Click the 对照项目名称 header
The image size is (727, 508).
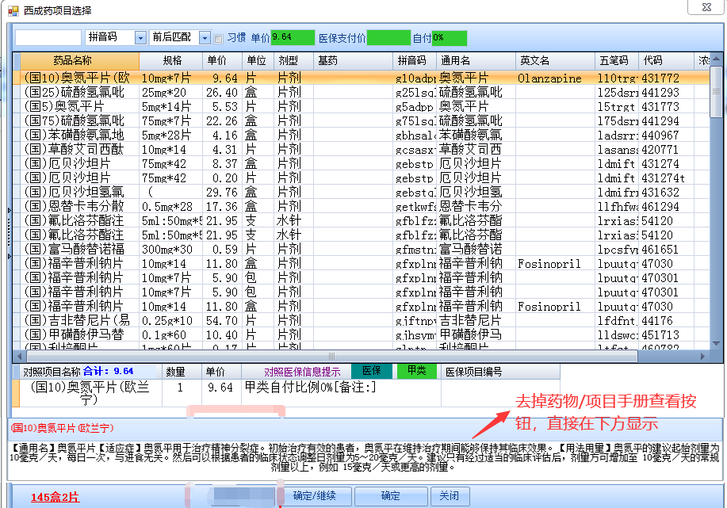coord(52,371)
